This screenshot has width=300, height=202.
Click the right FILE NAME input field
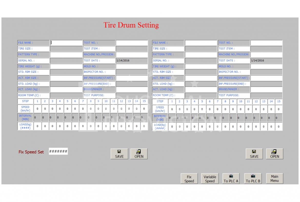click(201, 43)
